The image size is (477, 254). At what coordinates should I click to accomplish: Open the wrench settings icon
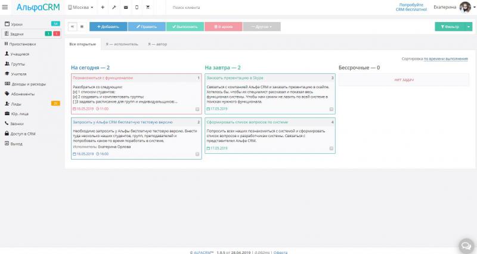(114, 8)
